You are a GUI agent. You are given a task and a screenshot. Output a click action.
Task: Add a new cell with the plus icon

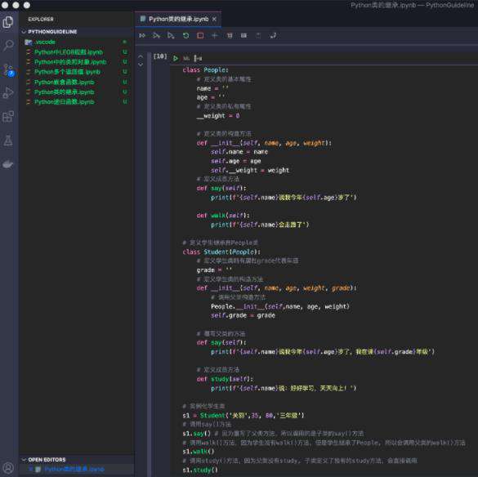click(215, 36)
